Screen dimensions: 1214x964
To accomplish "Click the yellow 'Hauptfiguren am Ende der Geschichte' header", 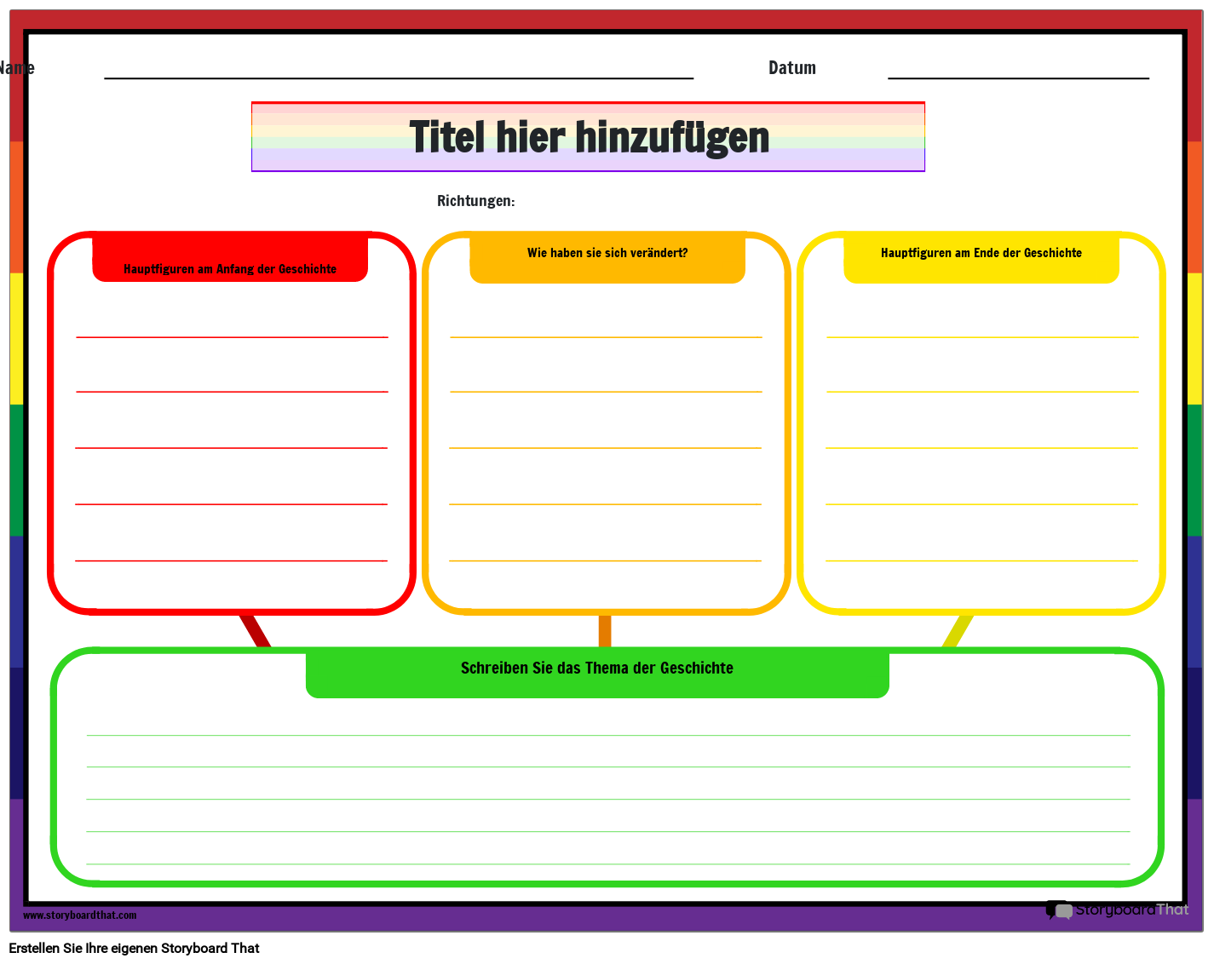I will click(981, 253).
